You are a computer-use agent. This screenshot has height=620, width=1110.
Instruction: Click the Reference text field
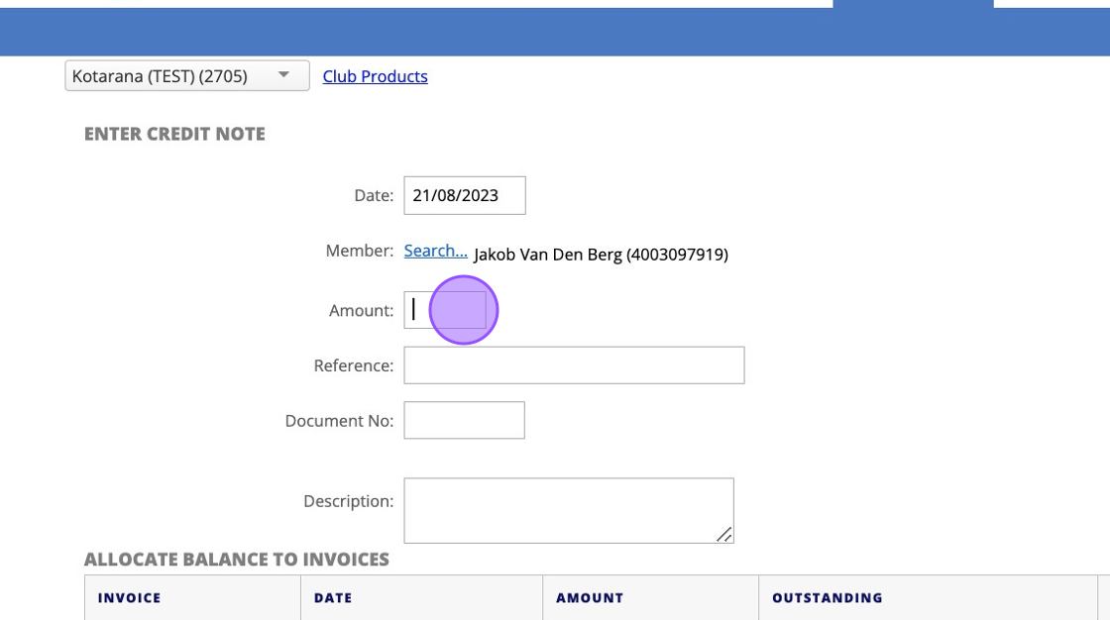tap(574, 365)
